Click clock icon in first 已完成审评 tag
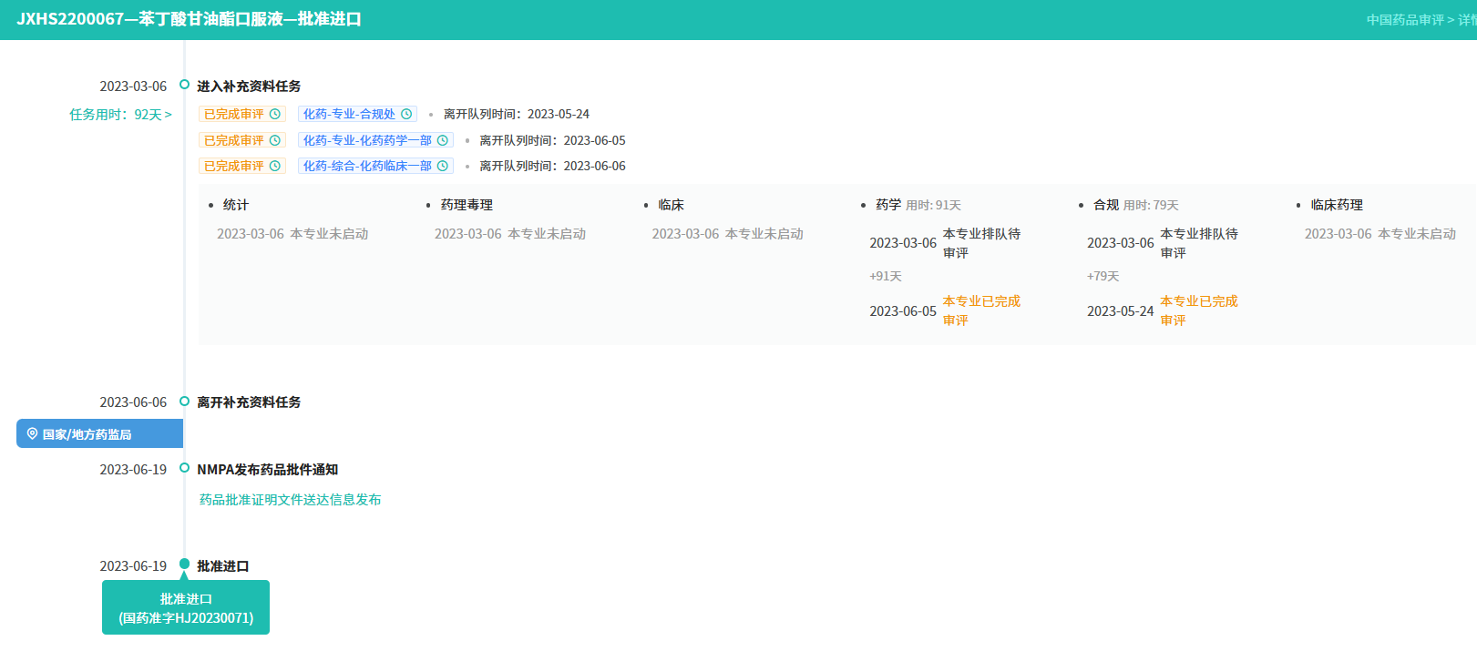 274,115
